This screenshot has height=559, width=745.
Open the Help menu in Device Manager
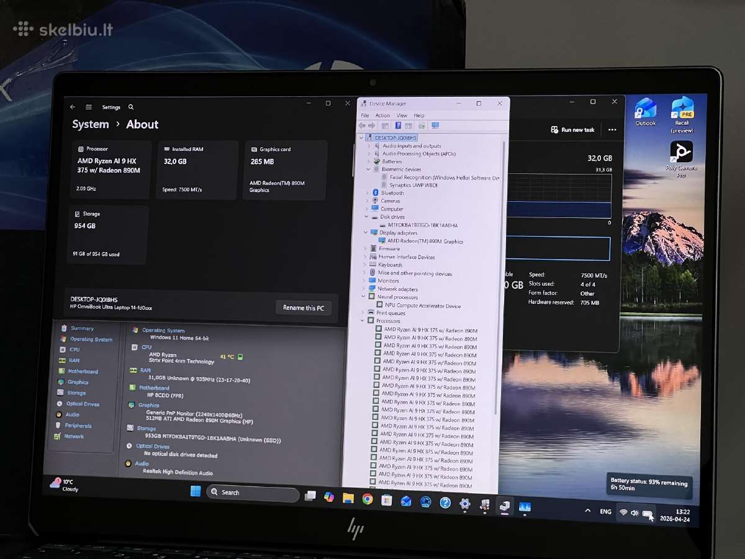(419, 116)
